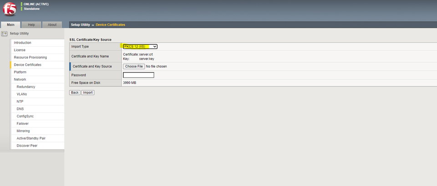437x186 pixels.
Task: Open the VLANs network page
Action: 22,94
